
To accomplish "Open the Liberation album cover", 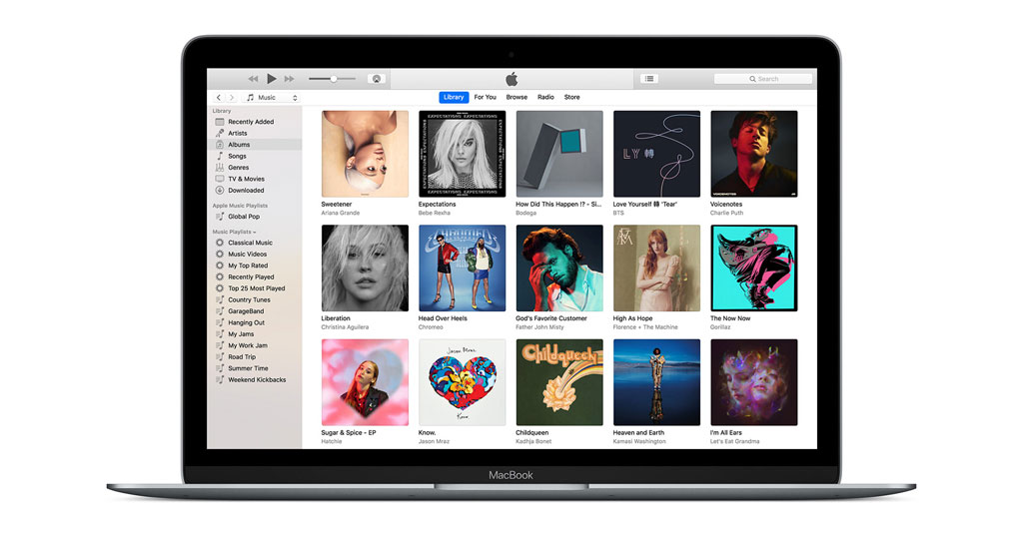I will coord(365,267).
